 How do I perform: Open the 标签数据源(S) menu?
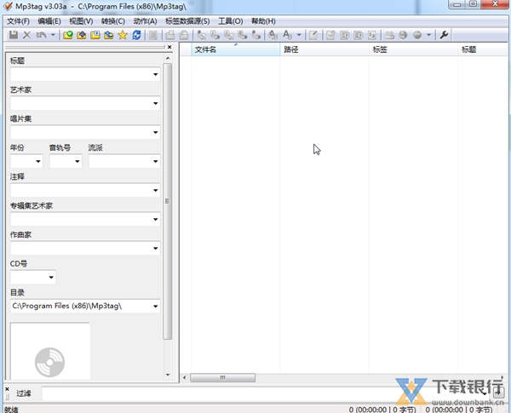click(187, 21)
